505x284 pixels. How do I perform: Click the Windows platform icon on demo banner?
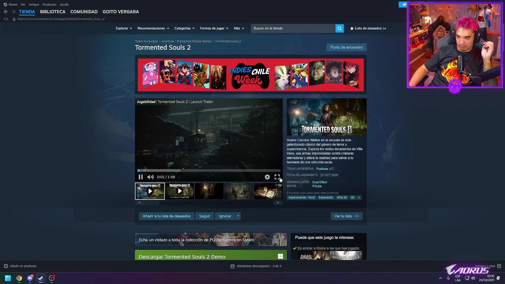280,256
